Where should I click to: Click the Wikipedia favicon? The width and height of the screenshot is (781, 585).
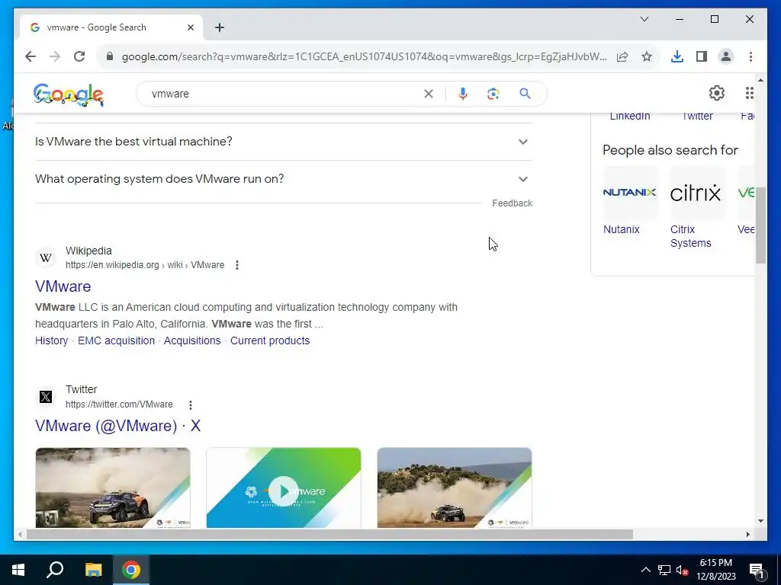pyautogui.click(x=45, y=257)
